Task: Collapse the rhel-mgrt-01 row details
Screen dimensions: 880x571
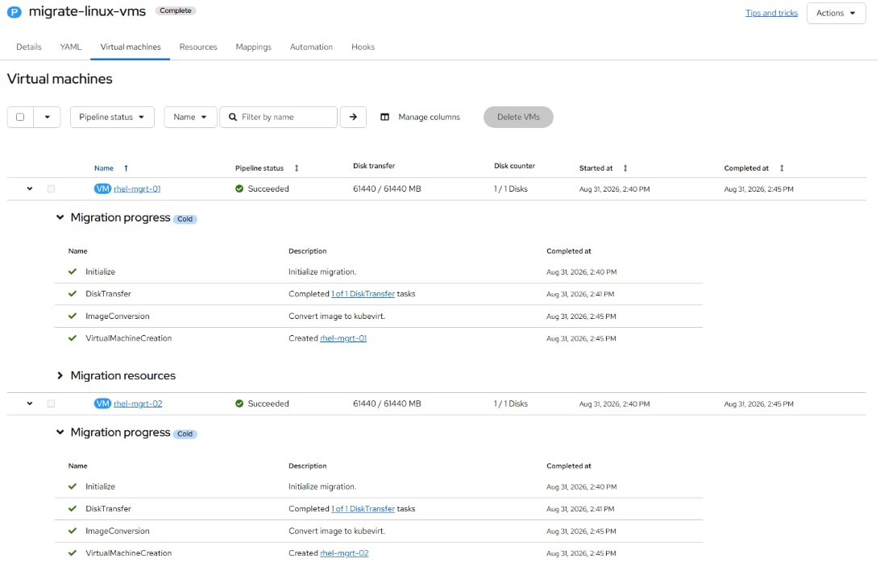Action: (30, 189)
